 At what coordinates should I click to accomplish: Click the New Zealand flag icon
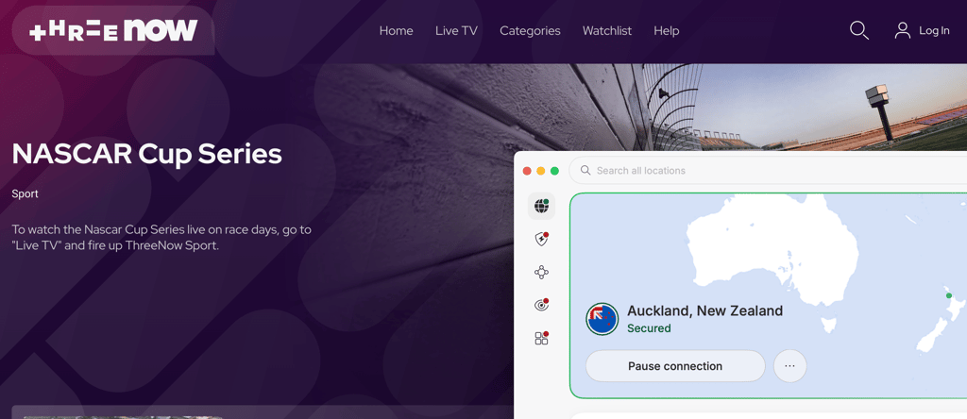tap(602, 319)
